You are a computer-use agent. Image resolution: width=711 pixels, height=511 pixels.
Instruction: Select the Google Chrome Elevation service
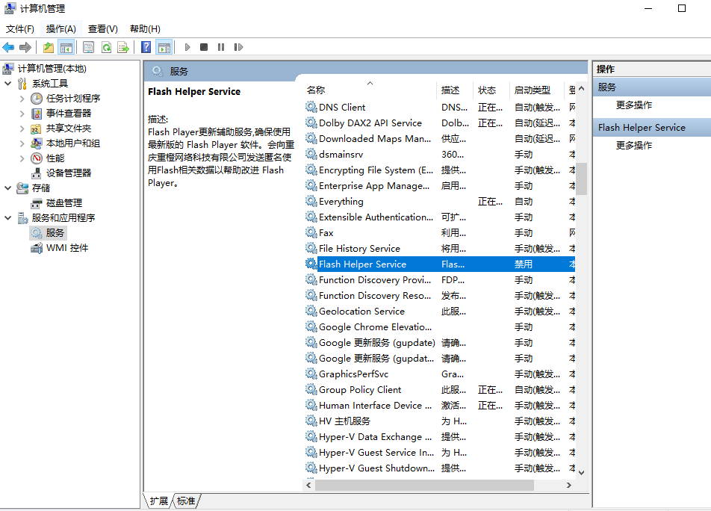point(439,327)
